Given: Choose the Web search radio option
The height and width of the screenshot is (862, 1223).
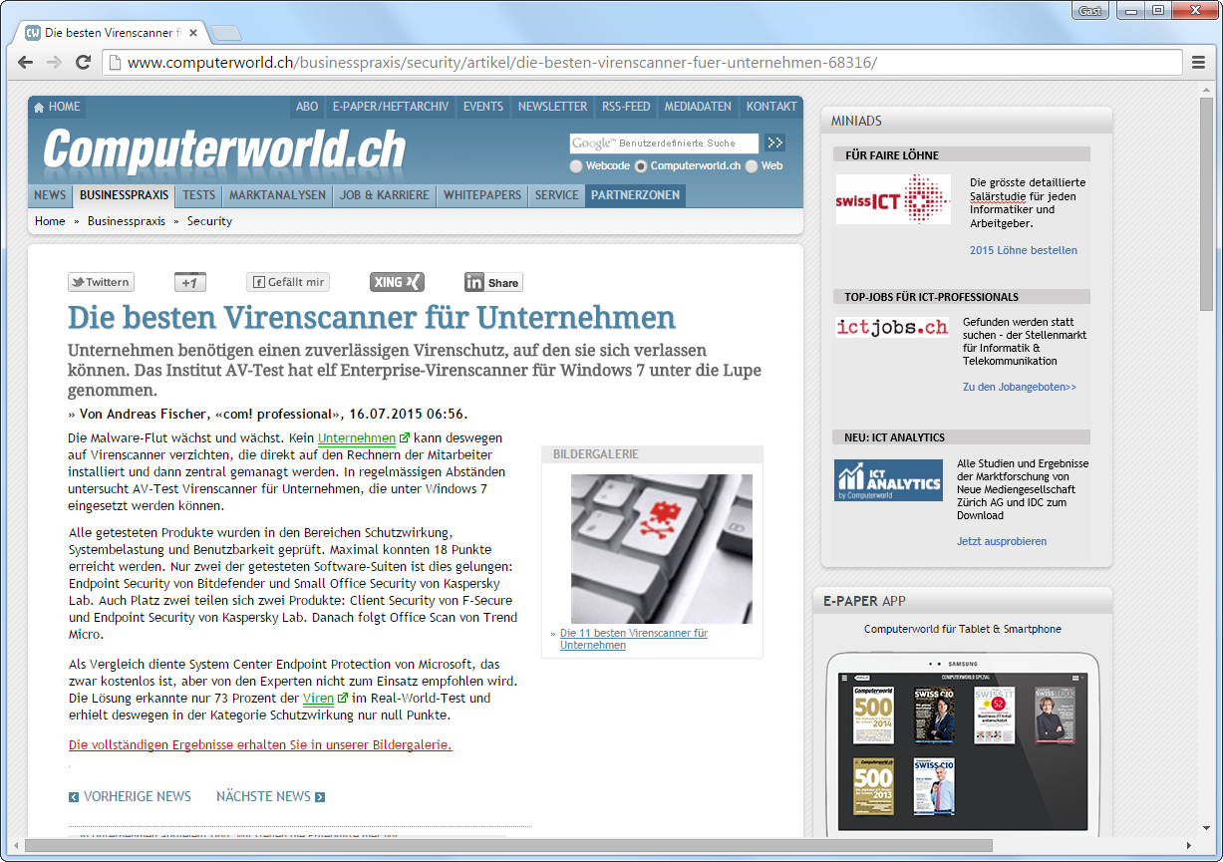Looking at the screenshot, I should [752, 166].
